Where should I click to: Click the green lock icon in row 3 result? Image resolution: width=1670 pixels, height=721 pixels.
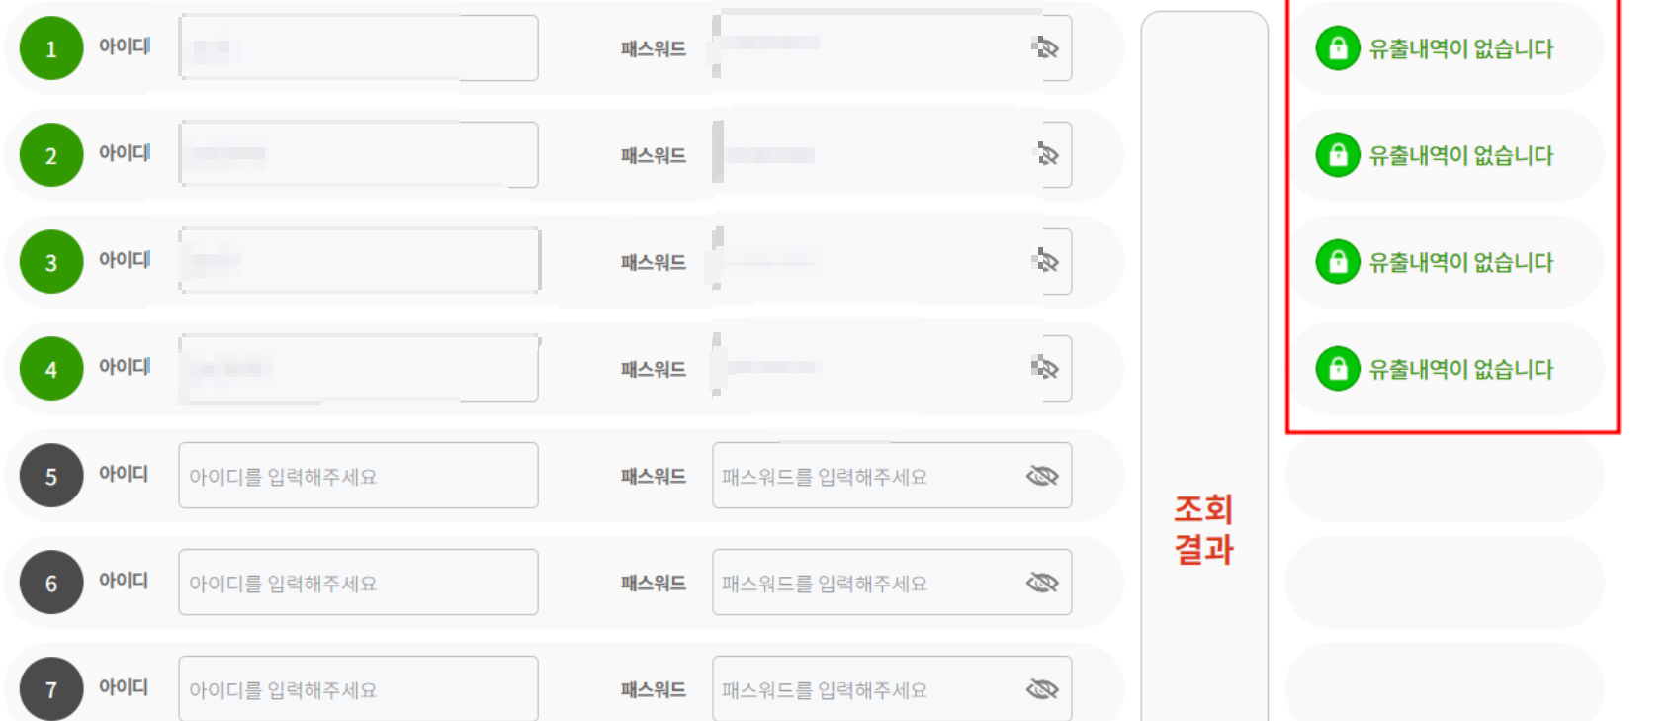1336,262
